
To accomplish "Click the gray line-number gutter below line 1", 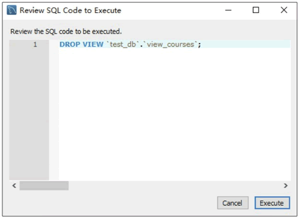I will click(x=29, y=113).
